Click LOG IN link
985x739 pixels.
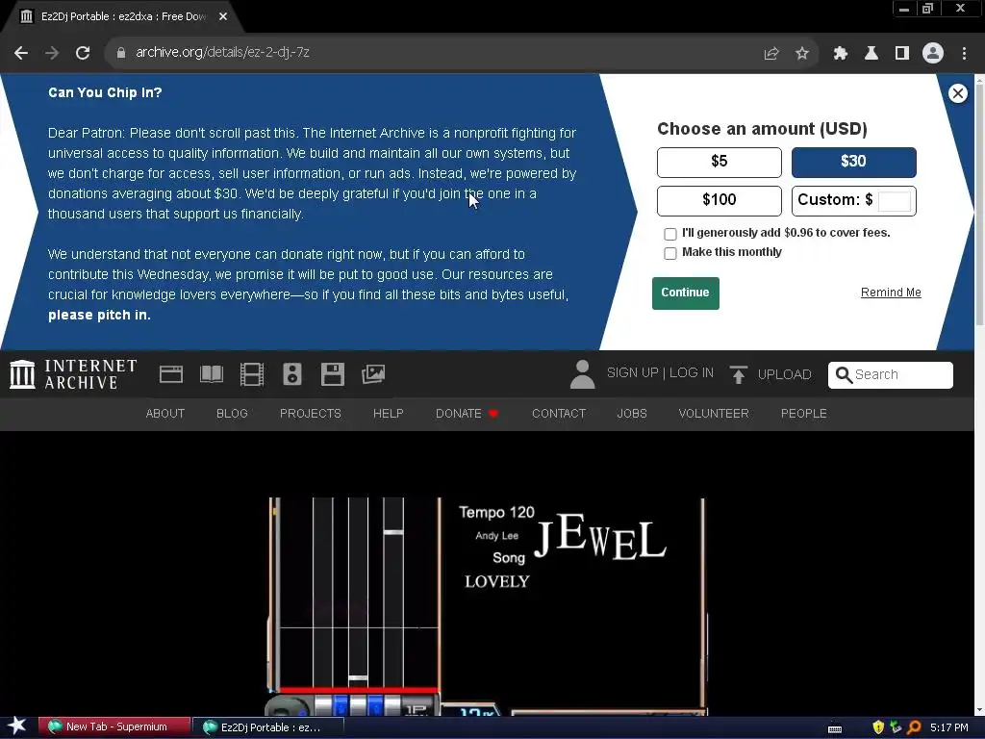pos(692,373)
